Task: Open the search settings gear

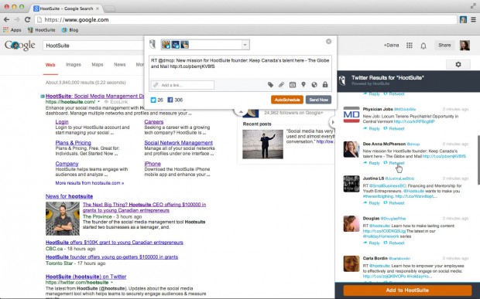Action: 458,64
